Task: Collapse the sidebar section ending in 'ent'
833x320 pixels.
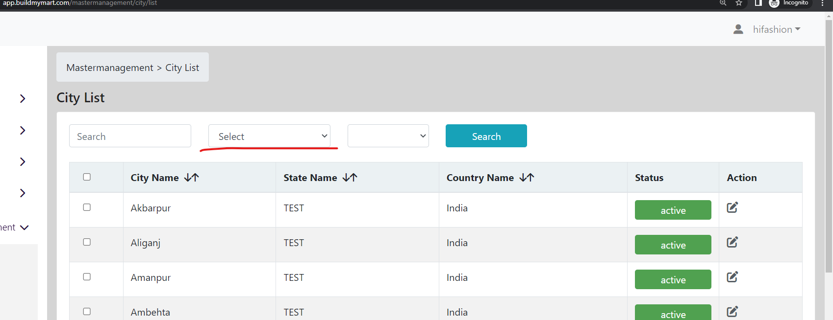Action: pyautogui.click(x=24, y=228)
